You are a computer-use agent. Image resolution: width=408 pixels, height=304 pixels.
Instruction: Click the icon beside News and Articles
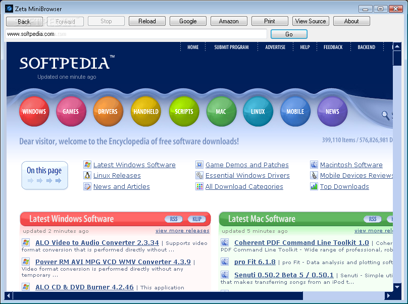(87, 186)
